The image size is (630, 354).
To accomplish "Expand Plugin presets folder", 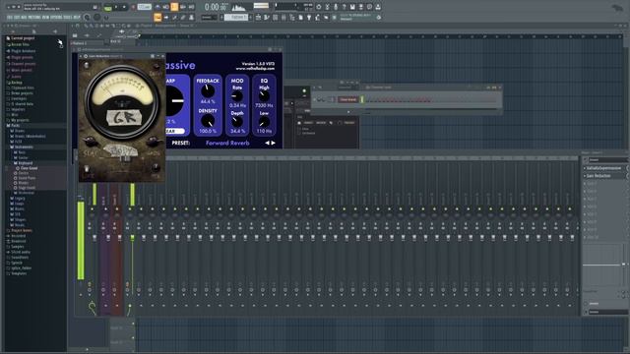I will tap(22, 57).
